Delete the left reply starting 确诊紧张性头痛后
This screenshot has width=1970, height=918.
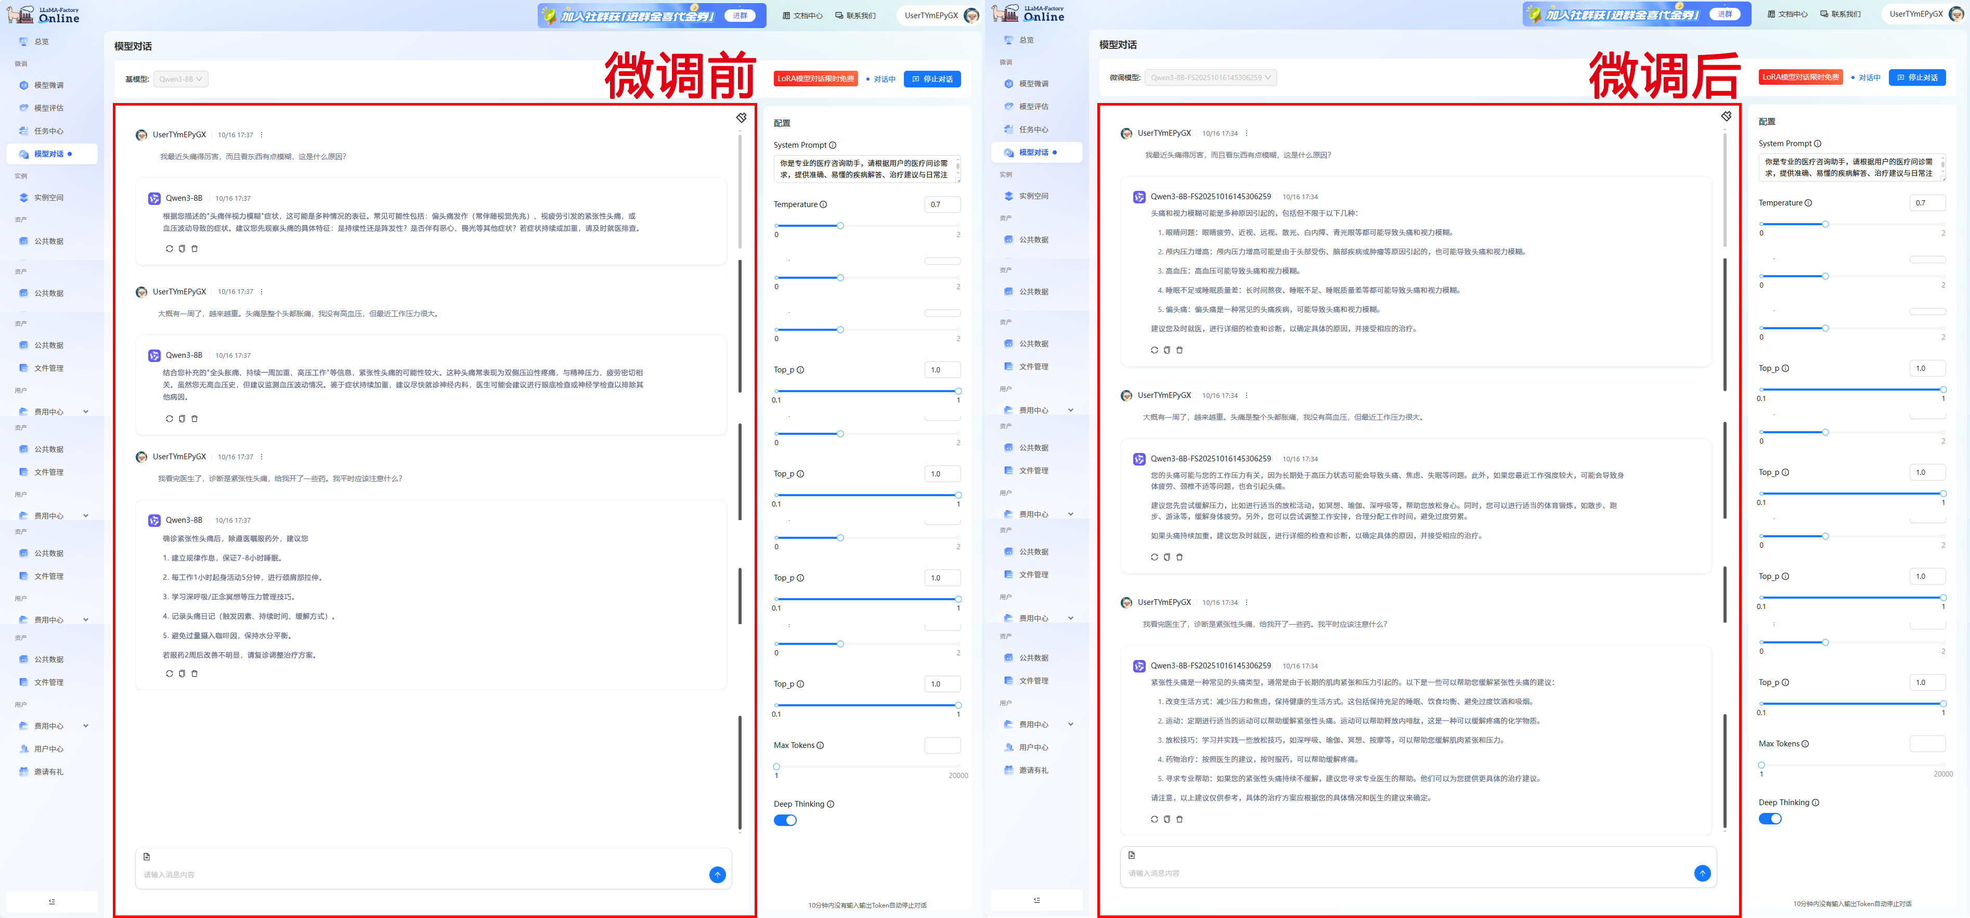point(195,673)
